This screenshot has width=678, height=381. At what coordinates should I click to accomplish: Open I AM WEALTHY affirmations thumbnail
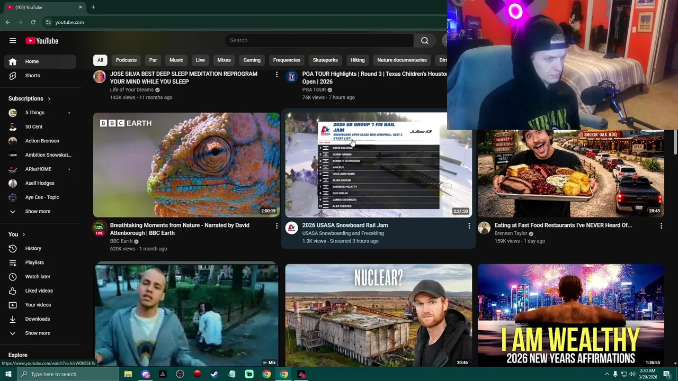[x=570, y=315]
